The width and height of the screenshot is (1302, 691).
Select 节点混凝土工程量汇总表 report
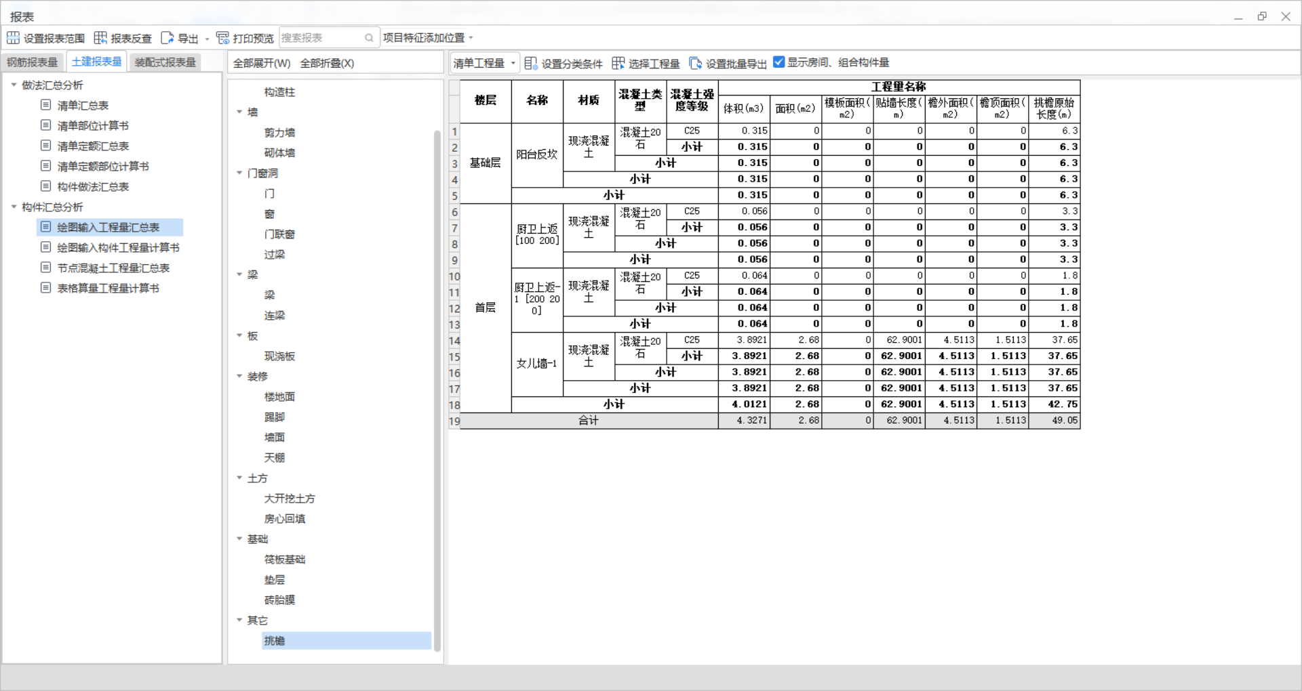pos(113,268)
